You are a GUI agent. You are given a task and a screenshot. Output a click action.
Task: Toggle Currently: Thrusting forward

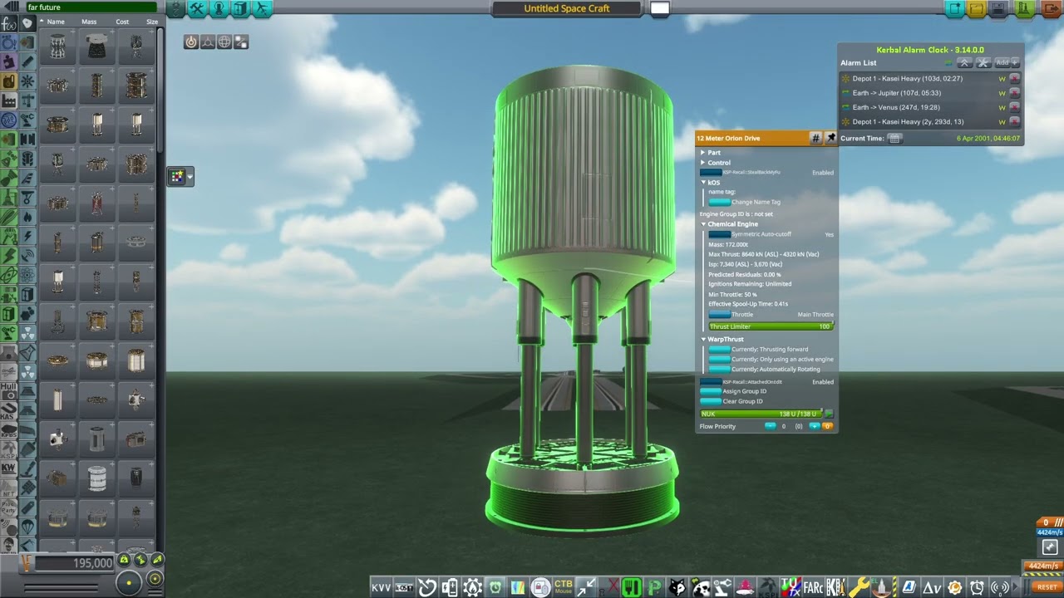(x=720, y=350)
